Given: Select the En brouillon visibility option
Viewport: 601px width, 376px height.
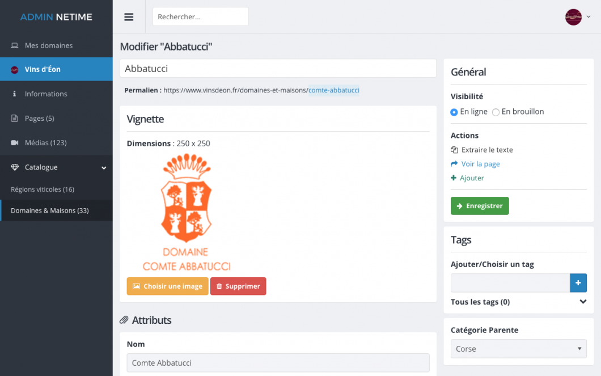Looking at the screenshot, I should [x=496, y=112].
